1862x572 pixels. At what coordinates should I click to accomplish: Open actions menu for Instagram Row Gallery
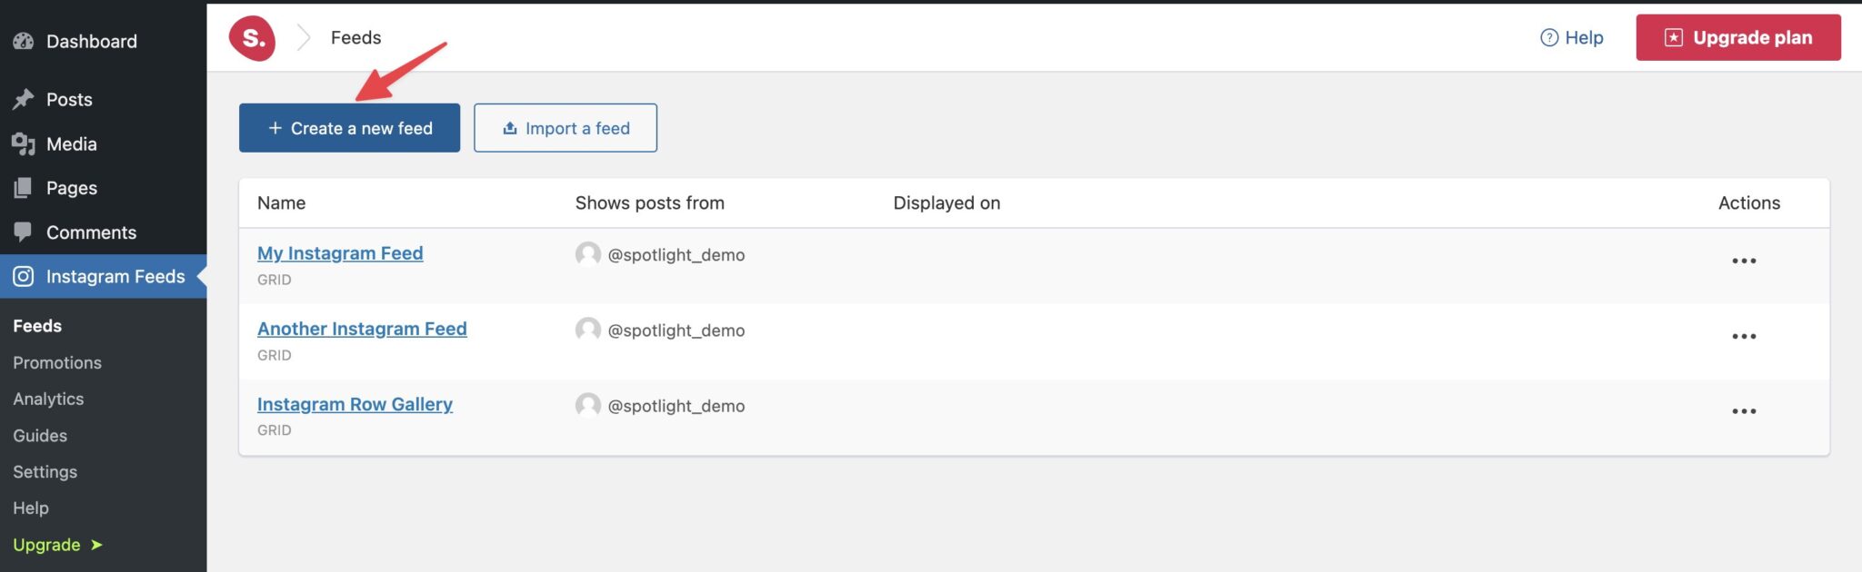click(x=1744, y=411)
